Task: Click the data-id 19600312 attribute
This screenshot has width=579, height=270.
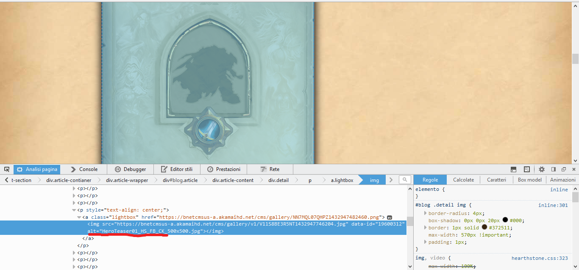Action: point(379,224)
